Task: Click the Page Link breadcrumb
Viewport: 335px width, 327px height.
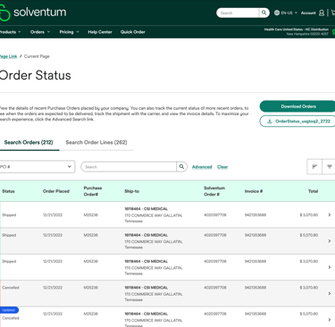Action: point(8,56)
